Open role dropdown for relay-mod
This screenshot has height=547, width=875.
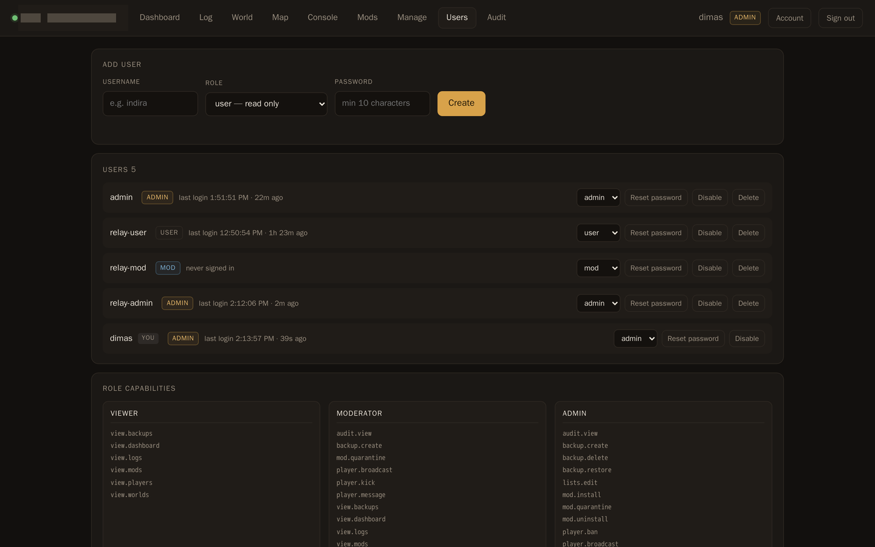(599, 268)
